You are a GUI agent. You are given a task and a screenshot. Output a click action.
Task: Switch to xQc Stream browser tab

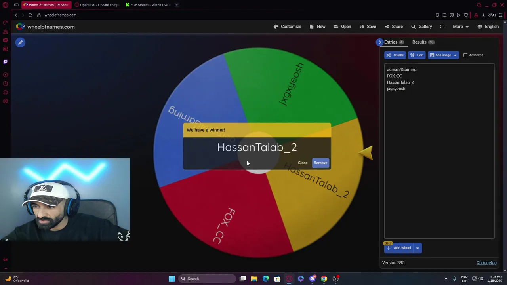[x=148, y=5]
